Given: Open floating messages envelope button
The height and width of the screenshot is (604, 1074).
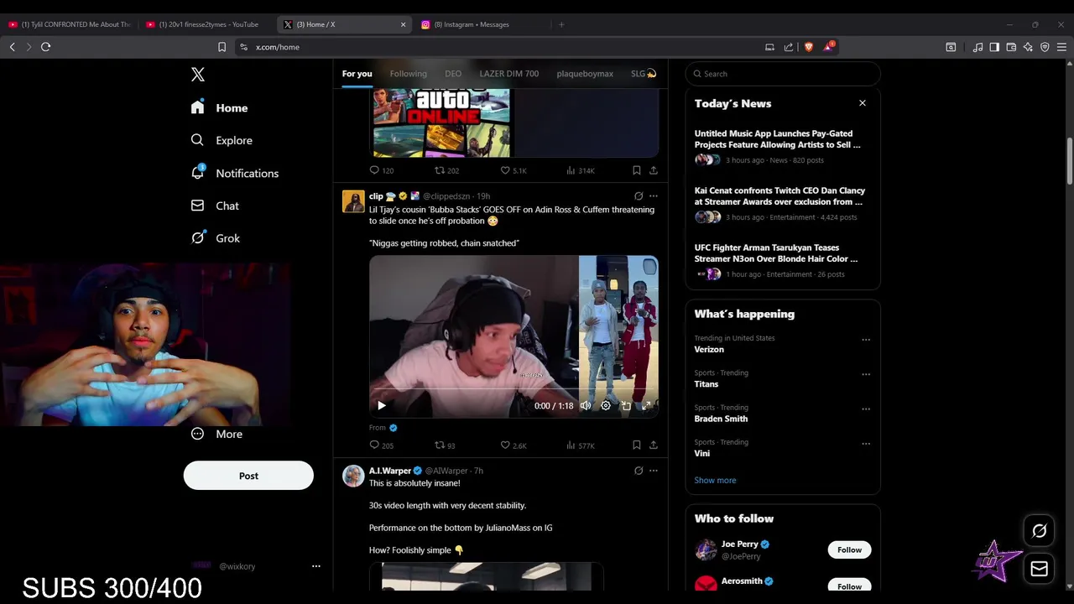Looking at the screenshot, I should 1039,569.
